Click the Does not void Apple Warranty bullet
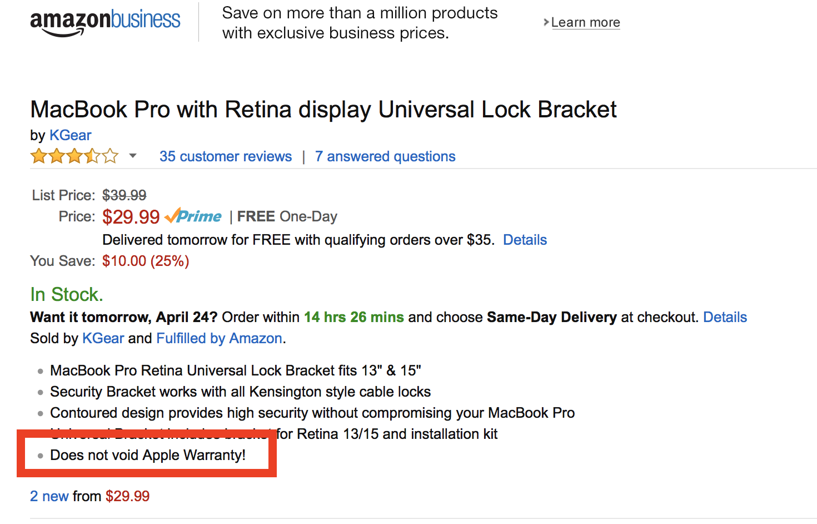 [148, 455]
